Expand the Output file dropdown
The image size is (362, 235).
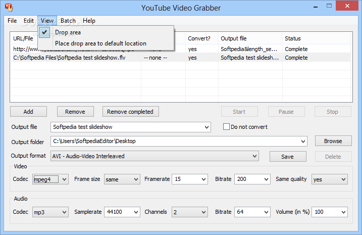click(206, 127)
